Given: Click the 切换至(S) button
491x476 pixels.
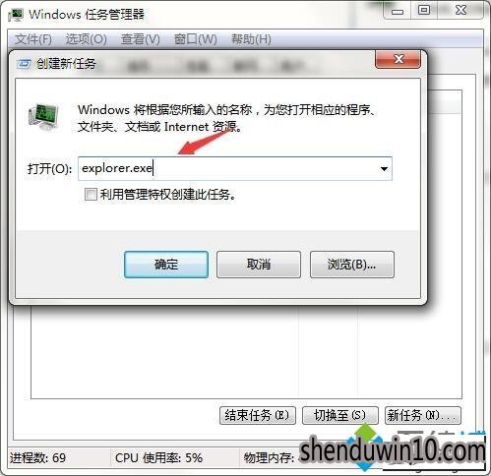Looking at the screenshot, I should 340,415.
